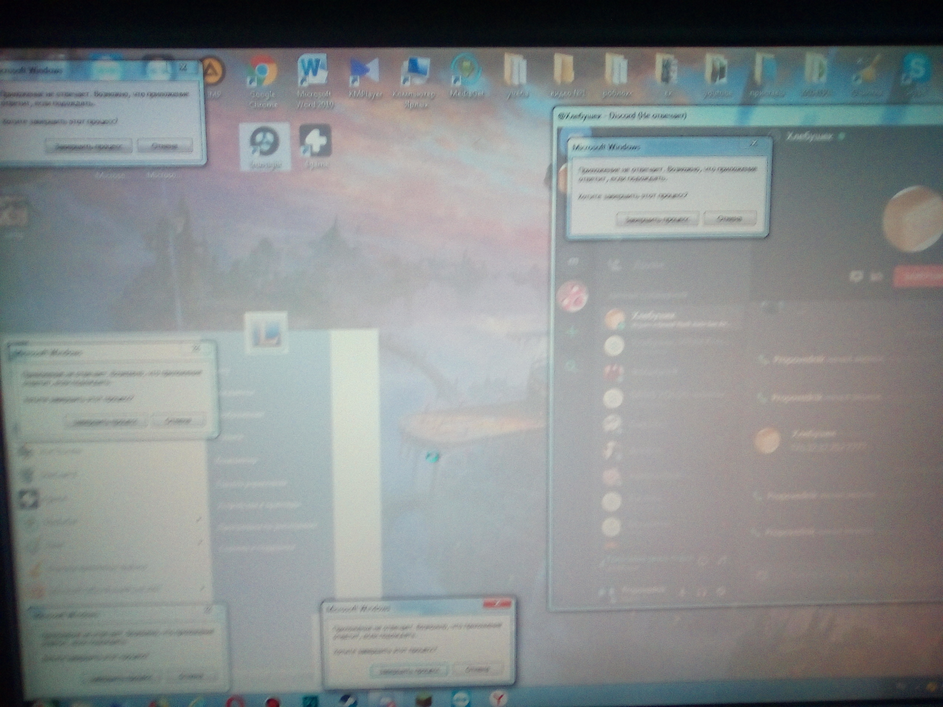Click Завершить процесс in the dialog overlapping the Start menu top

click(x=105, y=422)
